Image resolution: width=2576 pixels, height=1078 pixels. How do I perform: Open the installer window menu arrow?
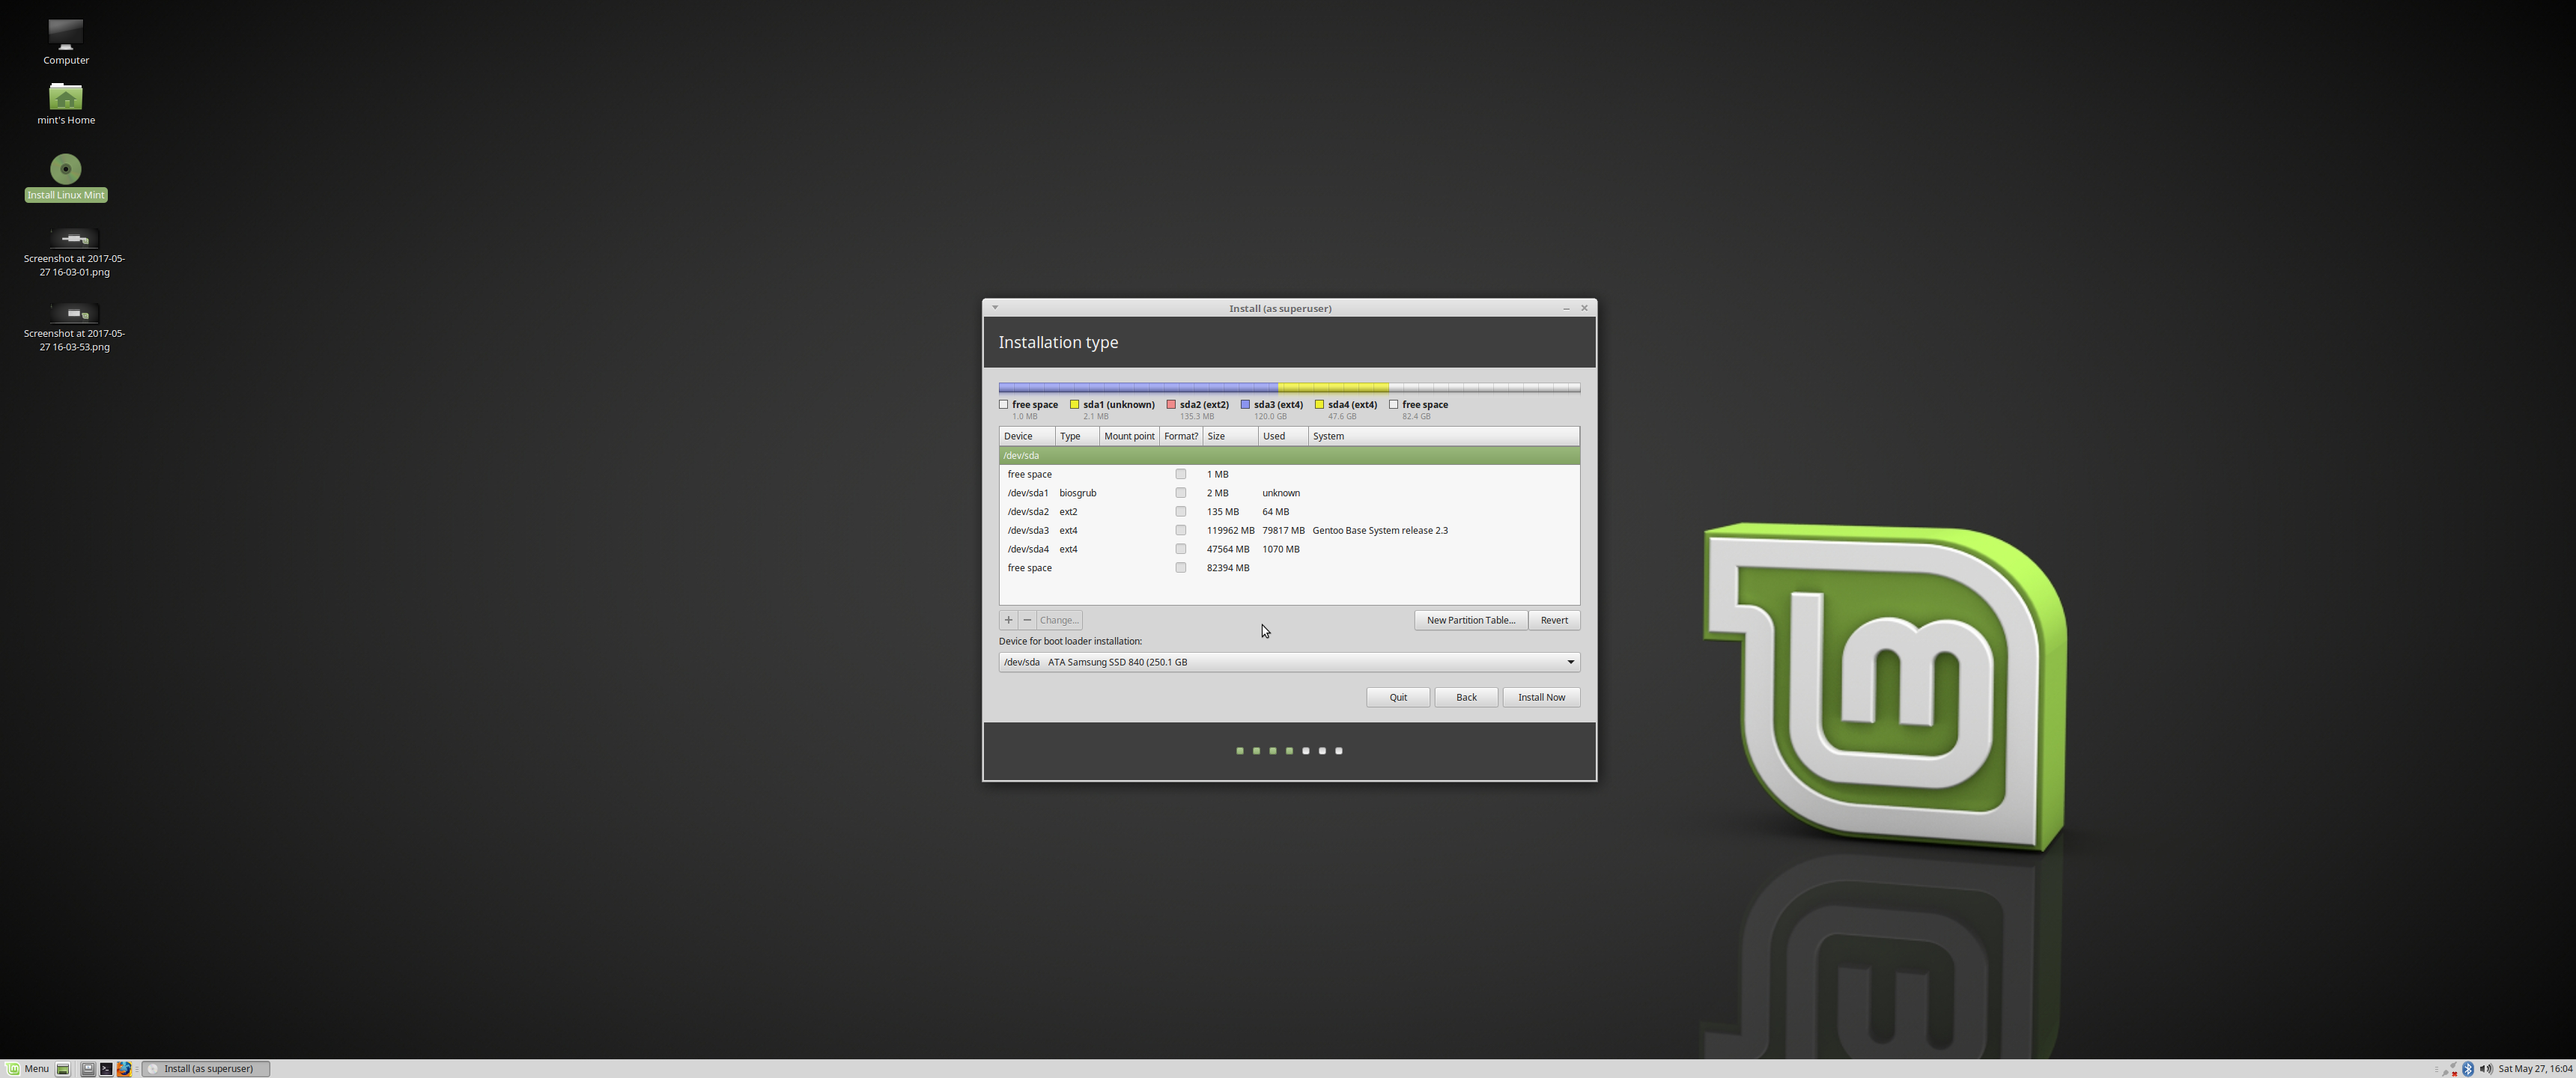point(995,308)
